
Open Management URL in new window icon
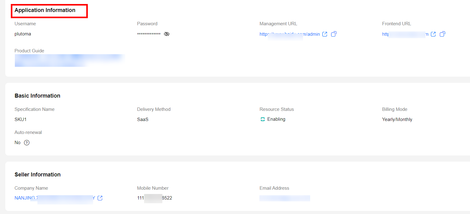point(325,34)
